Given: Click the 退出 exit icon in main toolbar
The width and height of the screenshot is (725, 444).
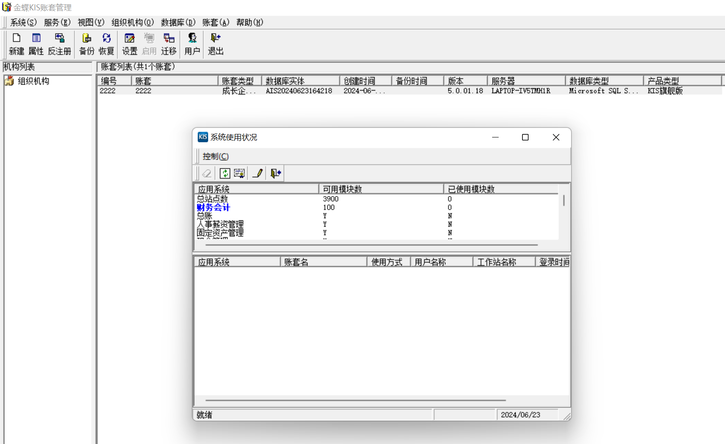Looking at the screenshot, I should 216,44.
